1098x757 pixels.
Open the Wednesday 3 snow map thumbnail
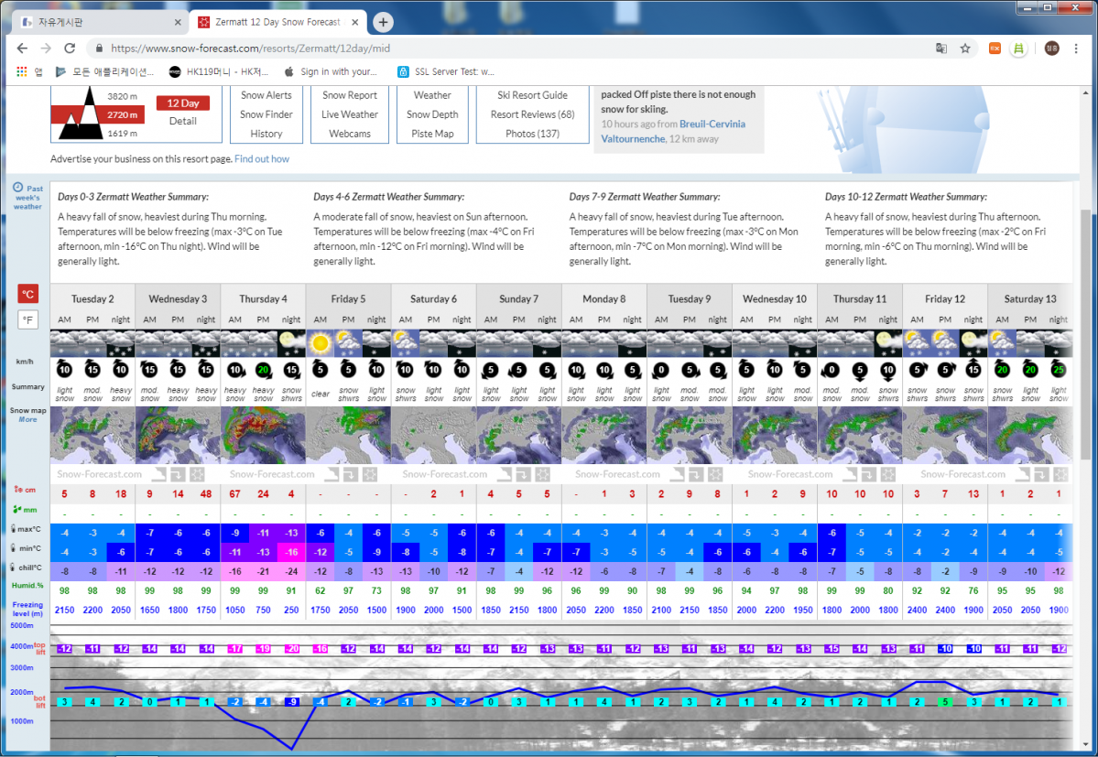click(178, 437)
